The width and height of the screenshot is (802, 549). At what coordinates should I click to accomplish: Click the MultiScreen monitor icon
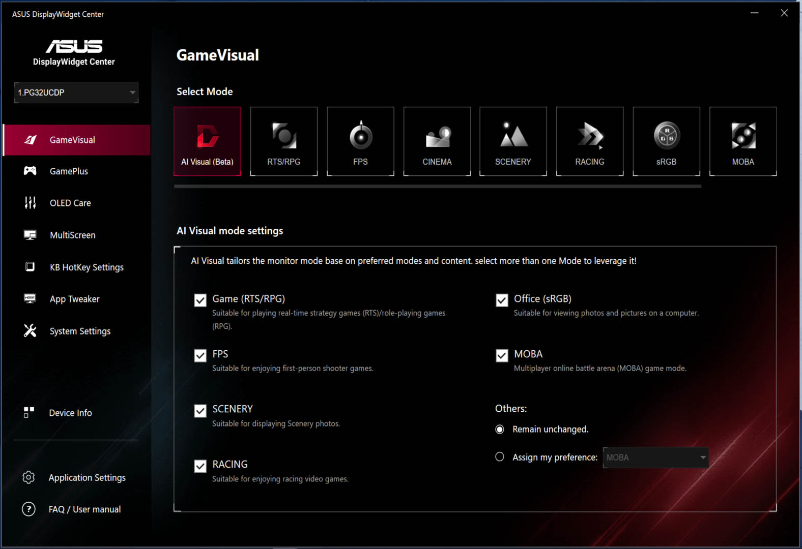[x=30, y=235]
